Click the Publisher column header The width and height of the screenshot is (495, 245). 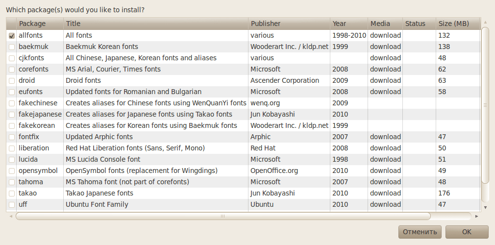[289, 24]
